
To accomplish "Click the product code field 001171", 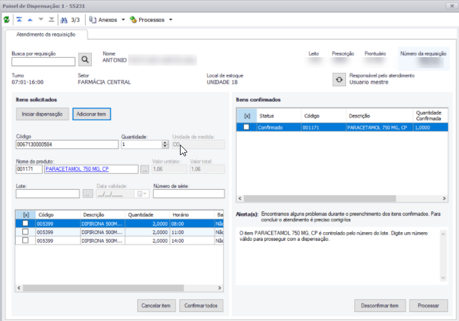I will click(29, 169).
